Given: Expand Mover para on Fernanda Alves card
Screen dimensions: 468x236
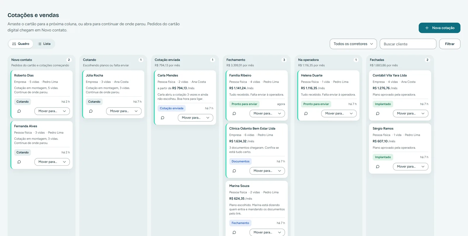Looking at the screenshot, I should click(x=52, y=162).
